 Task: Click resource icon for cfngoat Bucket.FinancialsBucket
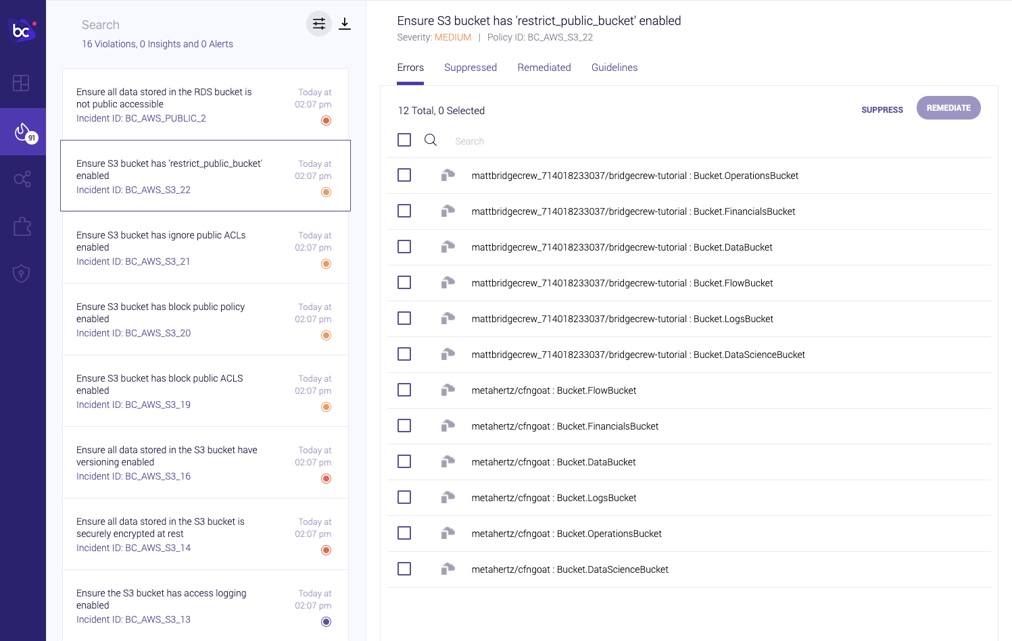tap(448, 426)
